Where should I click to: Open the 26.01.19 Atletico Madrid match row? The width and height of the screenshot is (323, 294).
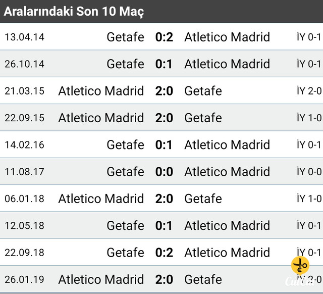tap(161, 279)
